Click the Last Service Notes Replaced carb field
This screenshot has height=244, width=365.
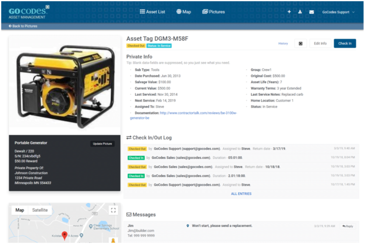tap(277, 95)
